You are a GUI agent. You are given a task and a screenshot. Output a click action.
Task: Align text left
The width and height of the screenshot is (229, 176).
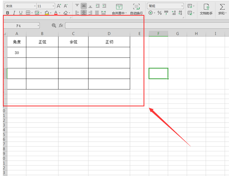[77, 13]
